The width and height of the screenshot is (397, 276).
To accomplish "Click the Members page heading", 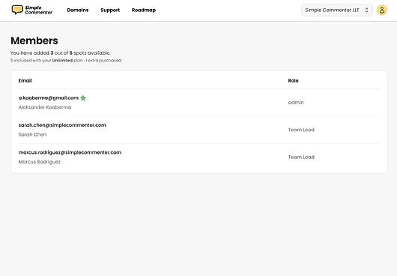I will click(34, 40).
